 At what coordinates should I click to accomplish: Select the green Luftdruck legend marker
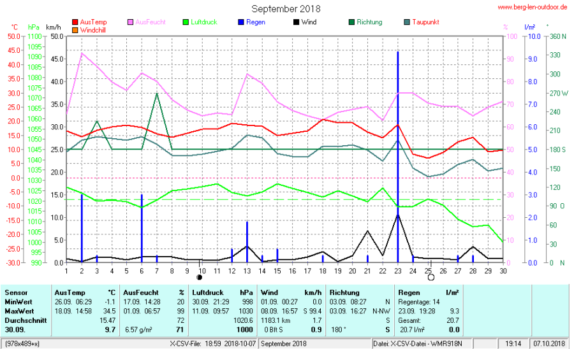(x=186, y=22)
